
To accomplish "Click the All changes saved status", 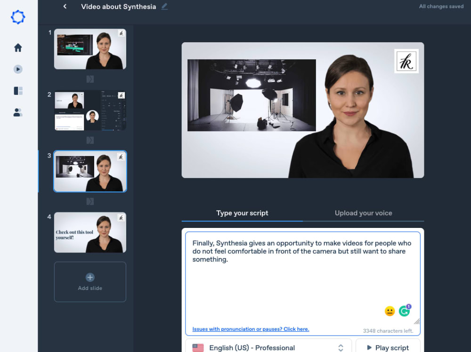I will 441,6.
